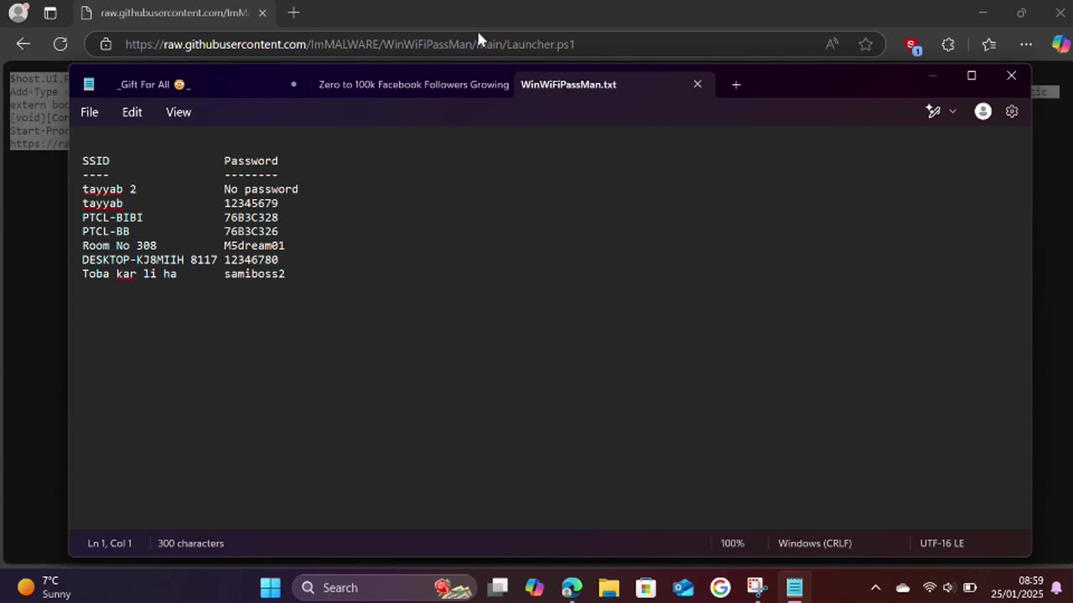This screenshot has width=1073, height=603.
Task: Show hidden system tray icons chevron
Action: click(875, 587)
